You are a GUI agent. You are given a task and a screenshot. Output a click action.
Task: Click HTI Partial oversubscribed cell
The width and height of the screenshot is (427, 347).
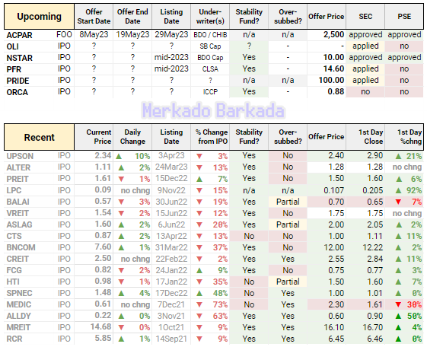click(x=288, y=282)
